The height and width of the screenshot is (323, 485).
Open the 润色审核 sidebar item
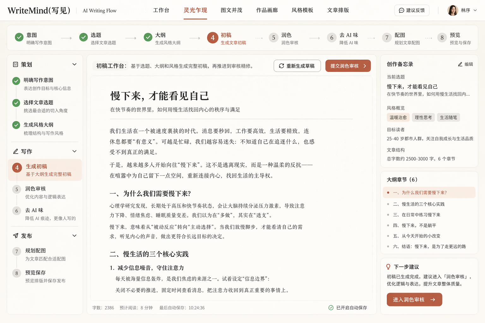(x=45, y=192)
